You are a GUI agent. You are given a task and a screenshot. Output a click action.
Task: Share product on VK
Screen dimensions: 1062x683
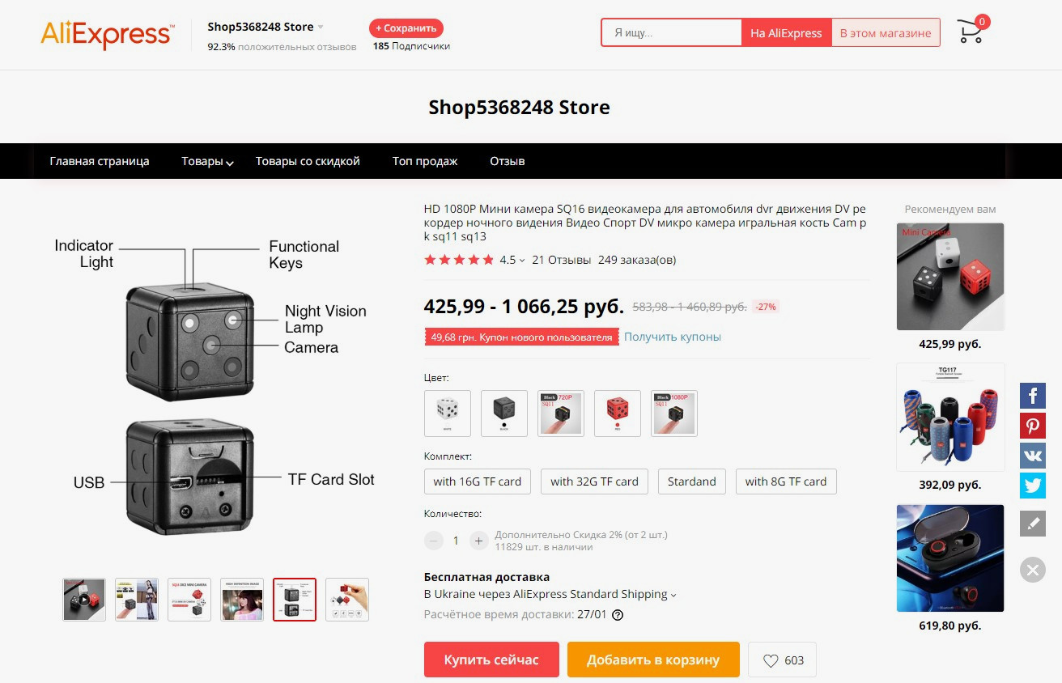[1033, 456]
